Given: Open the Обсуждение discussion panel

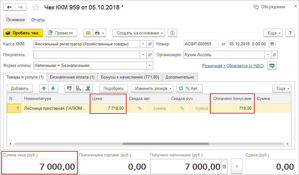Looking at the screenshot, I should click(x=269, y=7).
